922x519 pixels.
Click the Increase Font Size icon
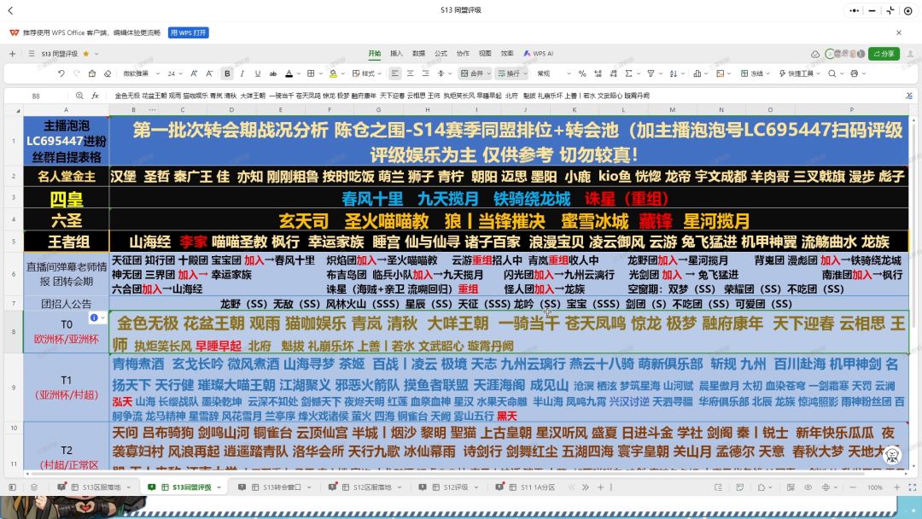pyautogui.click(x=195, y=73)
